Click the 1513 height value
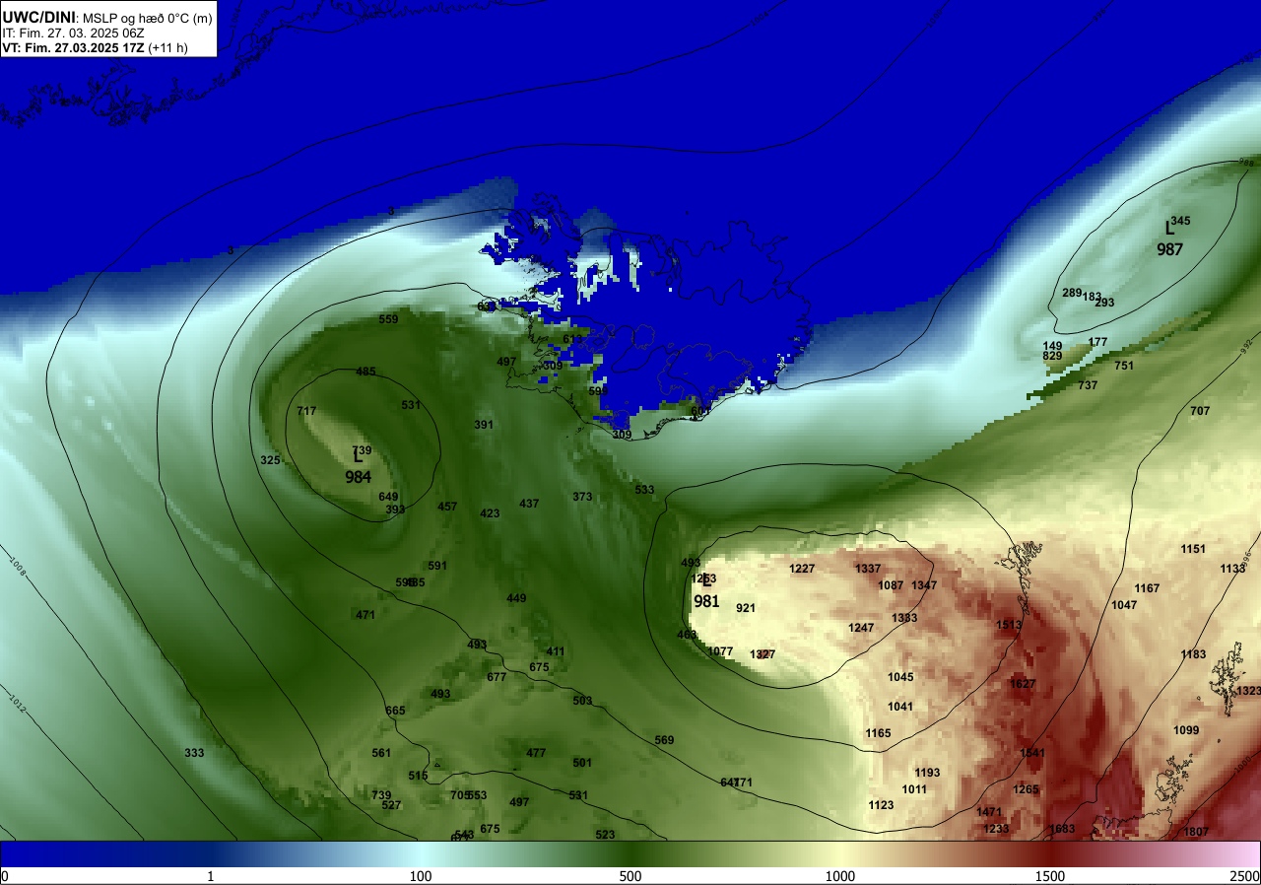 pyautogui.click(x=1009, y=625)
